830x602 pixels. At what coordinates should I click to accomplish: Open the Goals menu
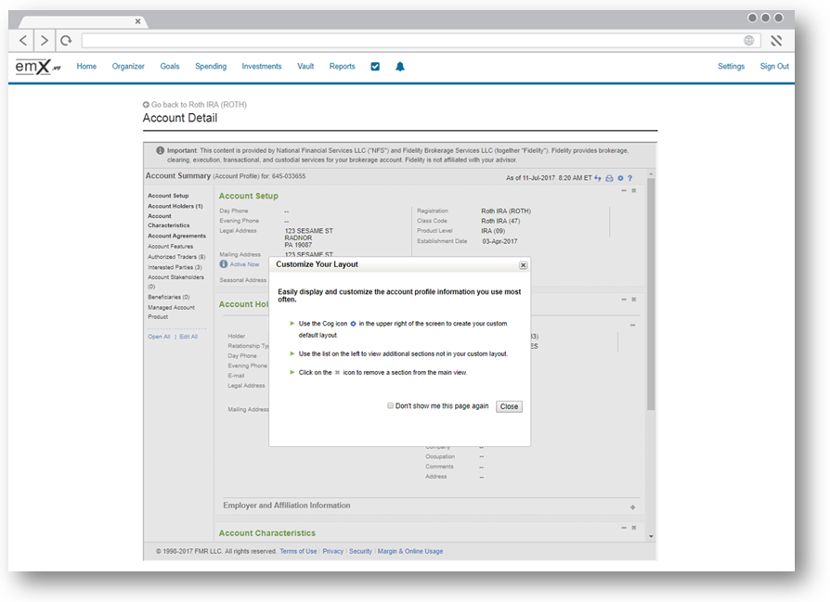tap(170, 66)
